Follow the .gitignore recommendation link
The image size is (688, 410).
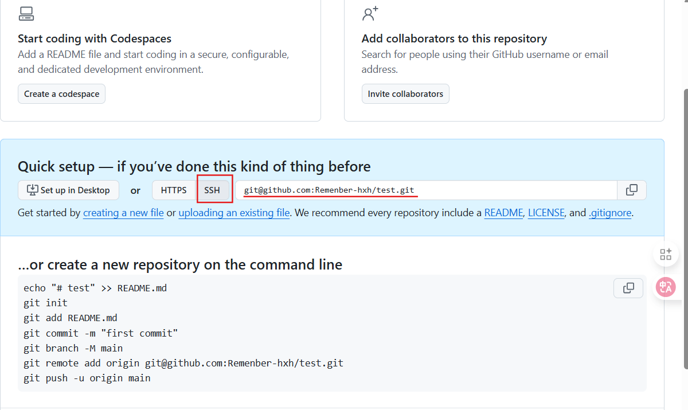click(x=610, y=212)
